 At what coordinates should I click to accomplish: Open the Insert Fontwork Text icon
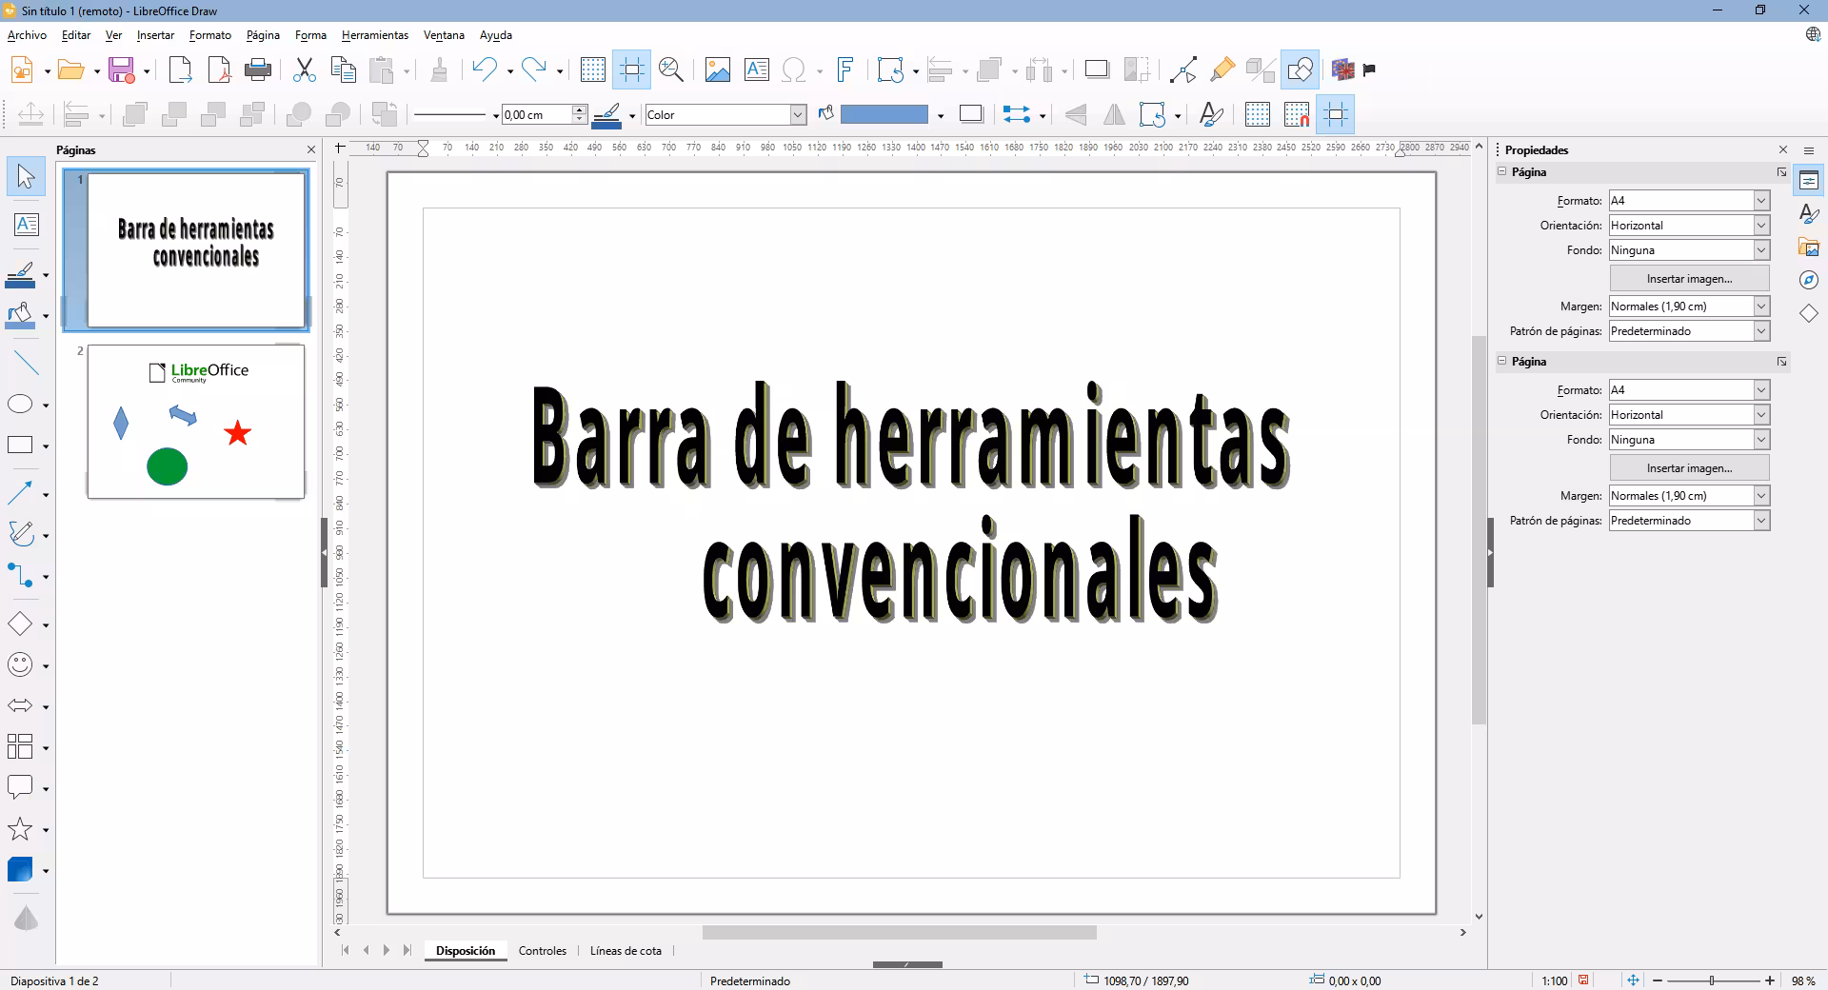pyautogui.click(x=844, y=69)
